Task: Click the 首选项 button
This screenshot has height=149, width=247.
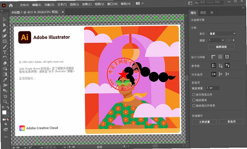Action: [231, 121]
